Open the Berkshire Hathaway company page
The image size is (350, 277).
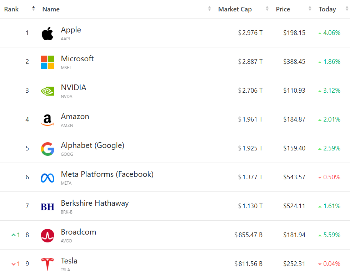coord(95,203)
